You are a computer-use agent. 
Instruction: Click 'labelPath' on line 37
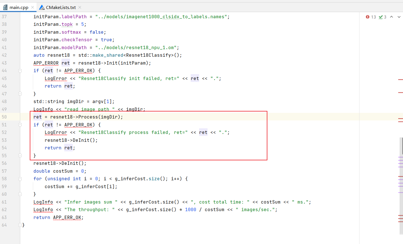click(x=74, y=17)
